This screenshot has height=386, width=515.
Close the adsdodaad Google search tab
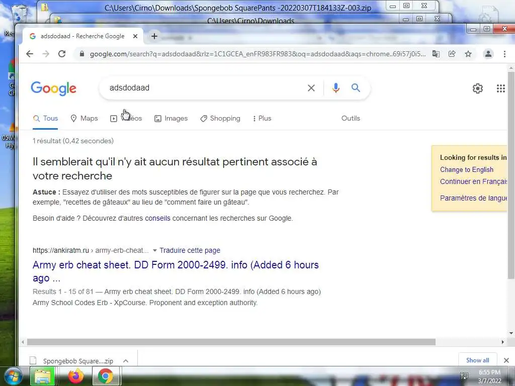click(135, 36)
